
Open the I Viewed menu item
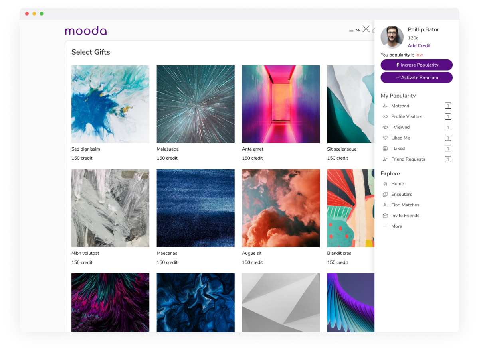400,127
